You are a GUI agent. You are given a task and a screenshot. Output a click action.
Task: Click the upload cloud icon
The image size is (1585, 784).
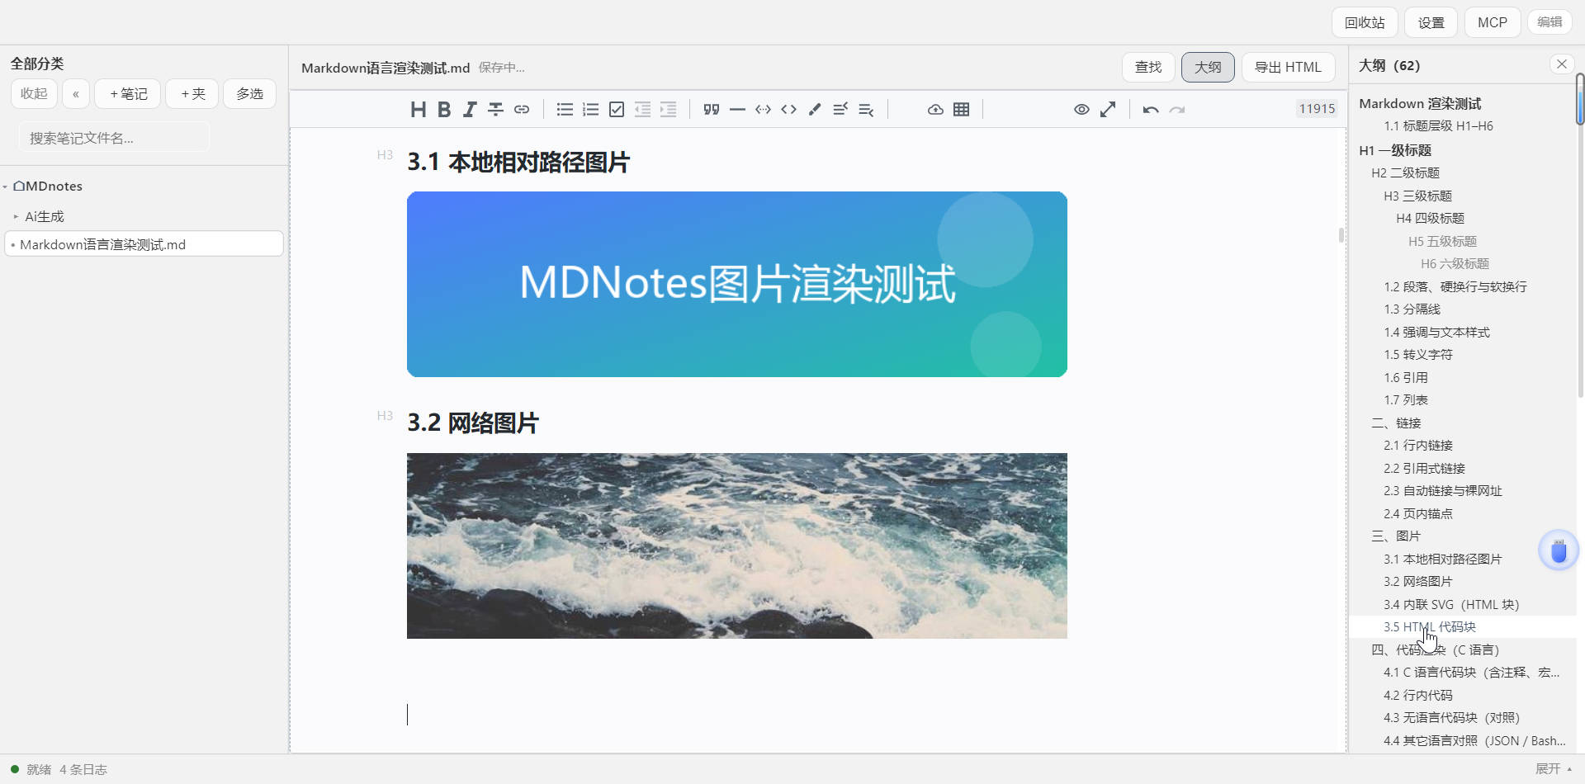[935, 109]
